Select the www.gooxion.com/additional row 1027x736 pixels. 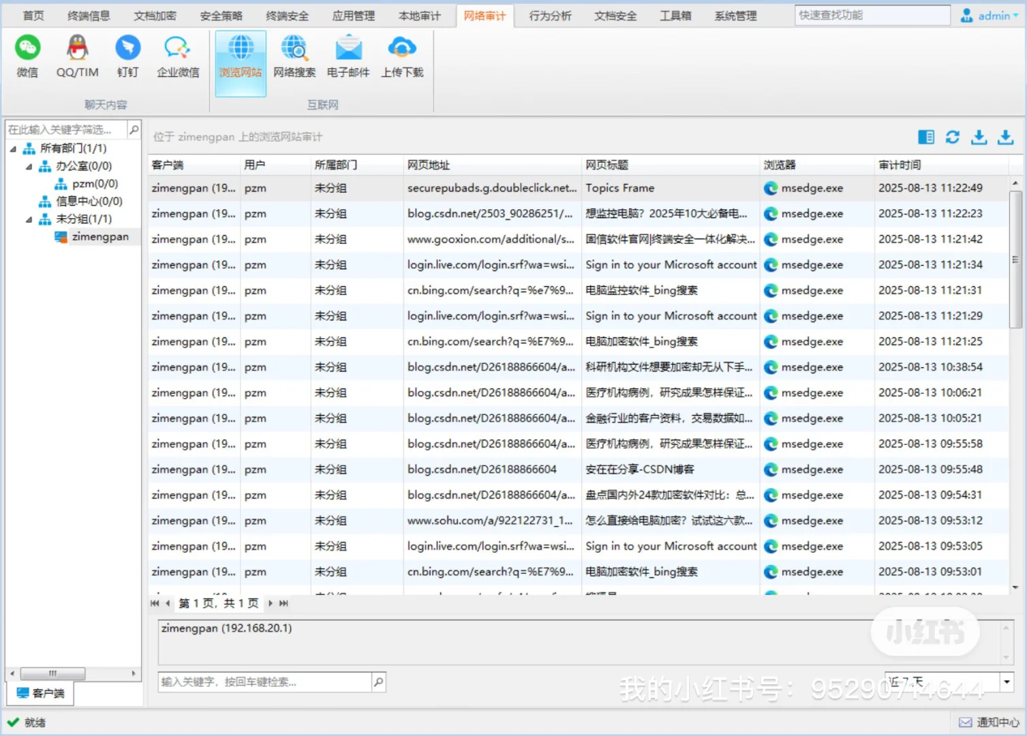coord(579,239)
